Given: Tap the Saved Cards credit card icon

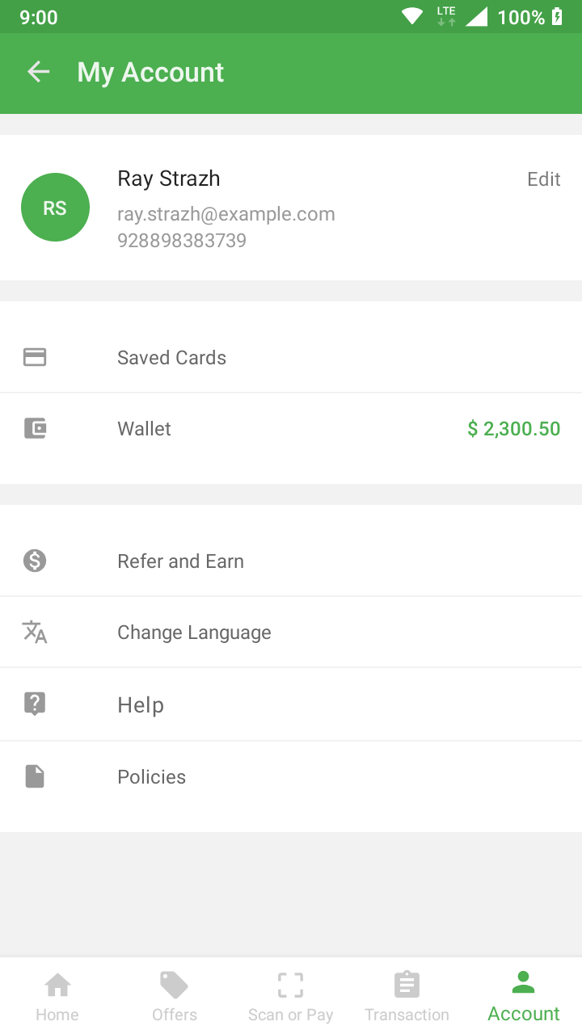Looking at the screenshot, I should click(35, 358).
